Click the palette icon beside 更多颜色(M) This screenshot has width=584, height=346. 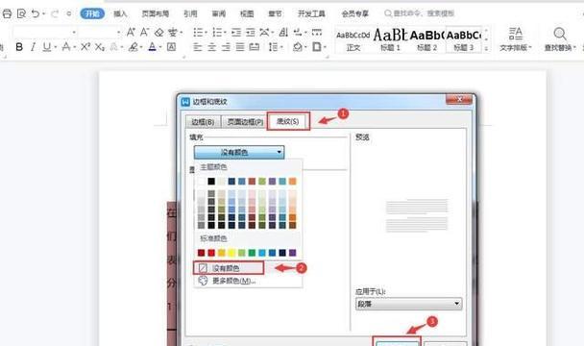pyautogui.click(x=203, y=281)
